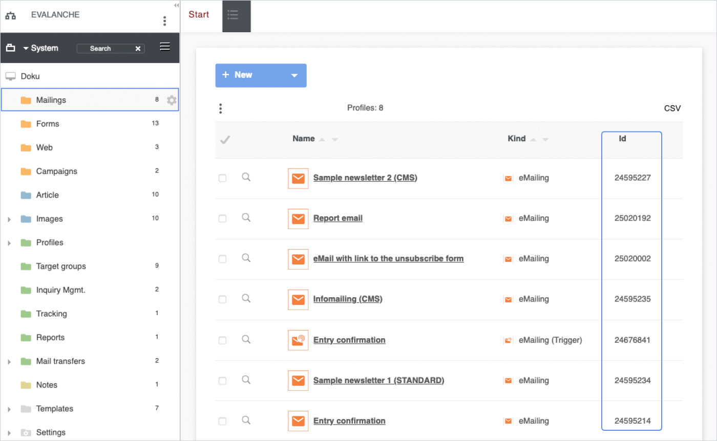Open the Report email link

338,218
